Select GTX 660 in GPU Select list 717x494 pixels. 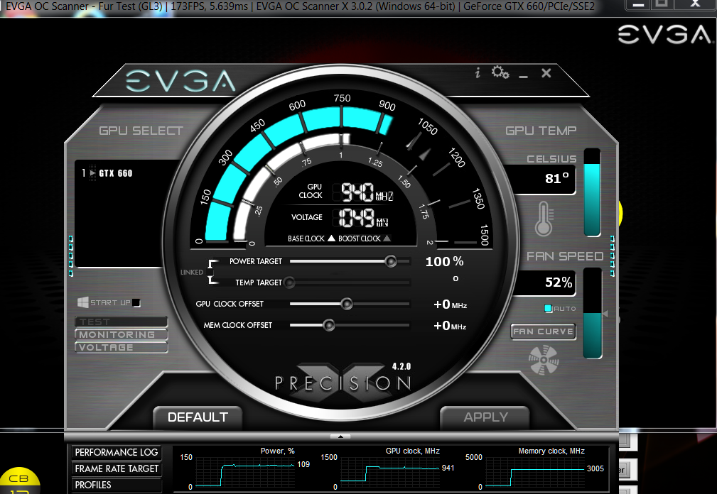click(x=116, y=173)
